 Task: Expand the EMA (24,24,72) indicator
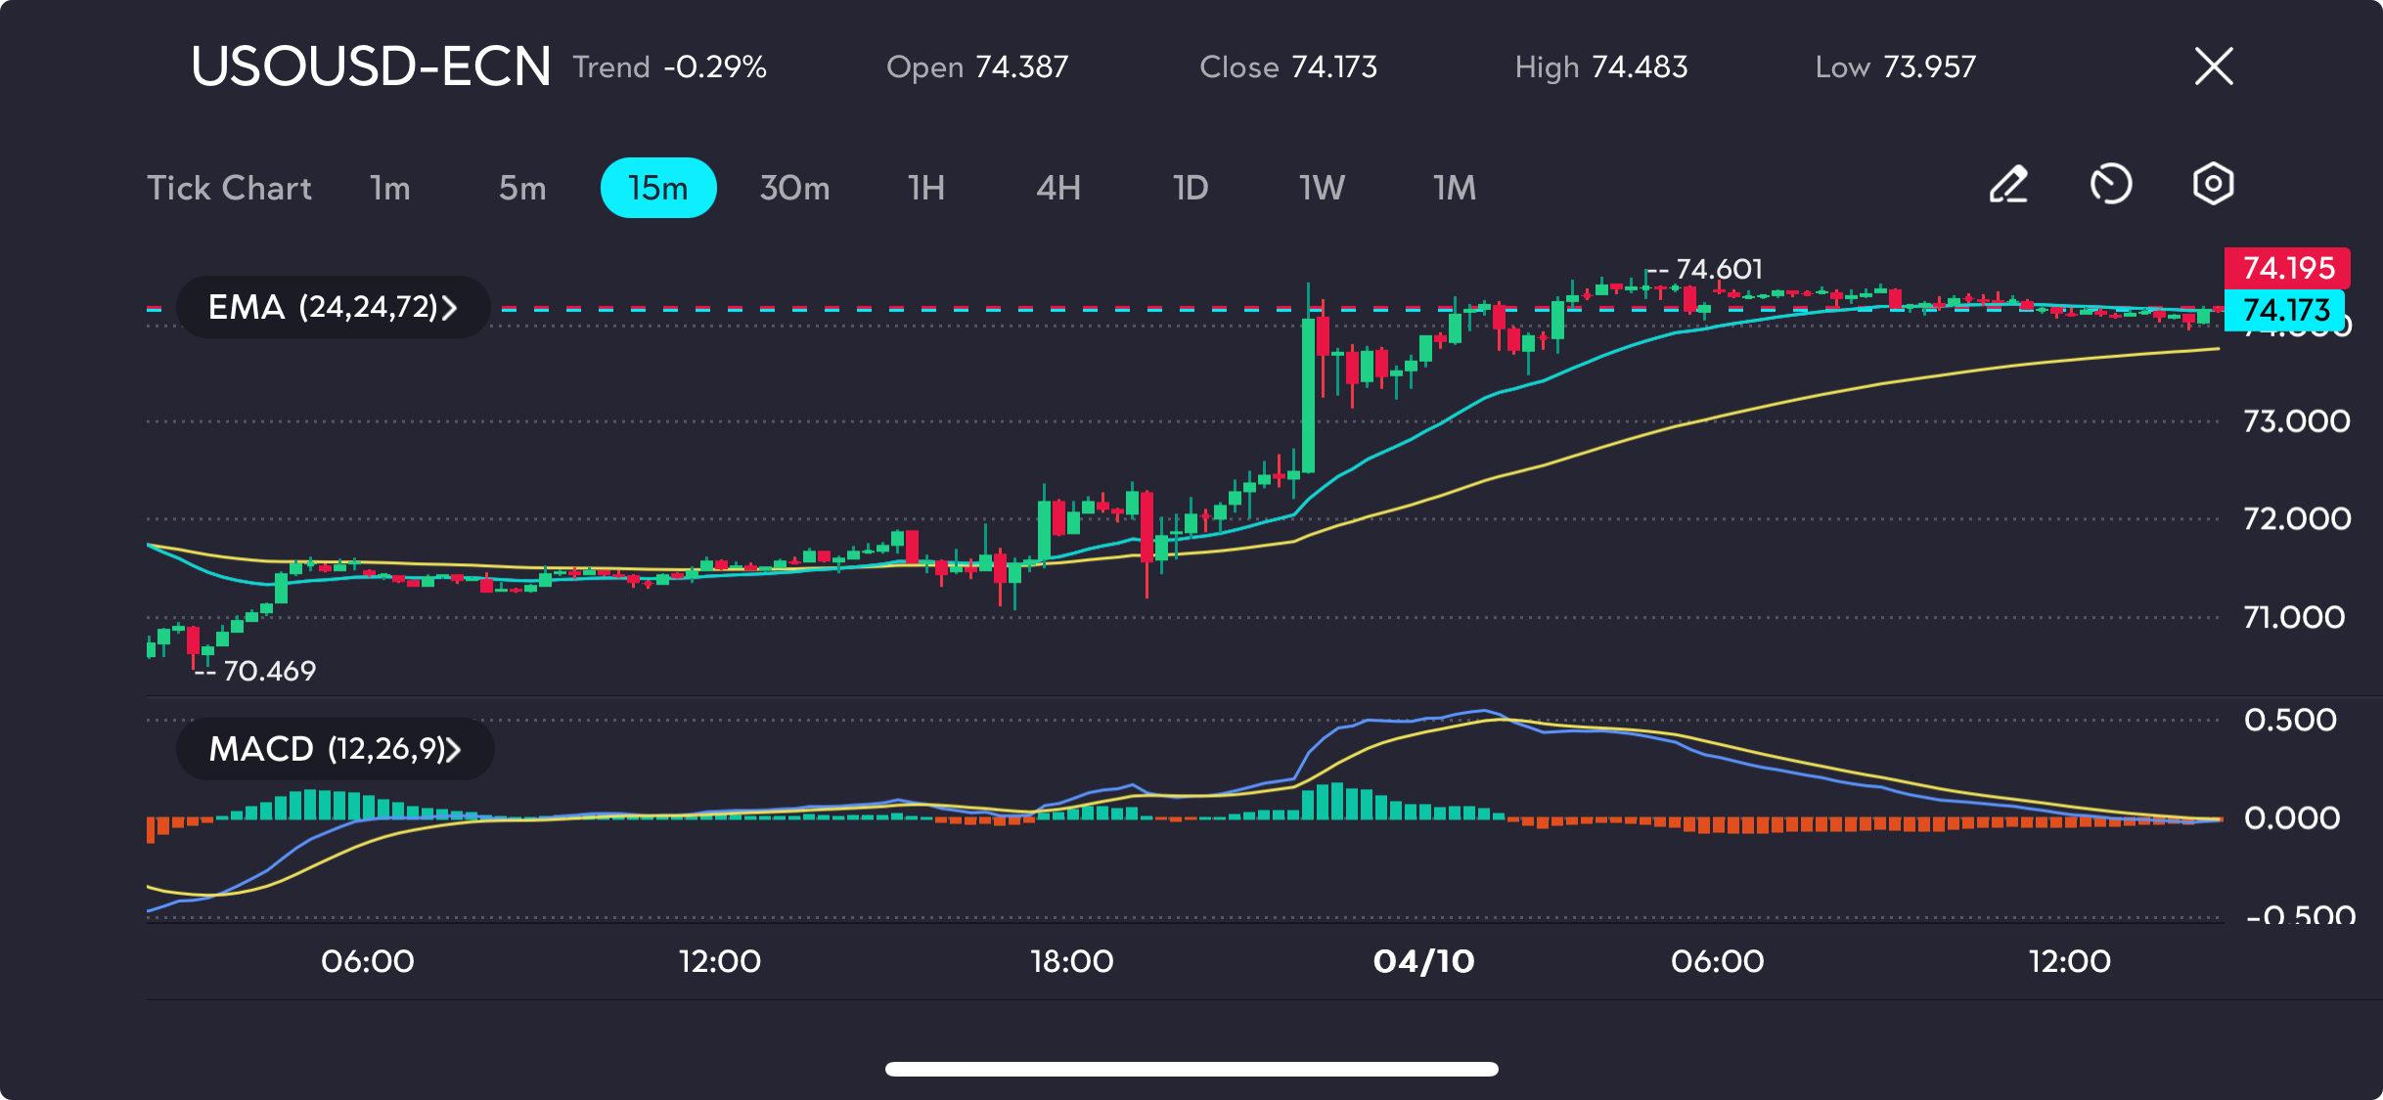pos(333,307)
